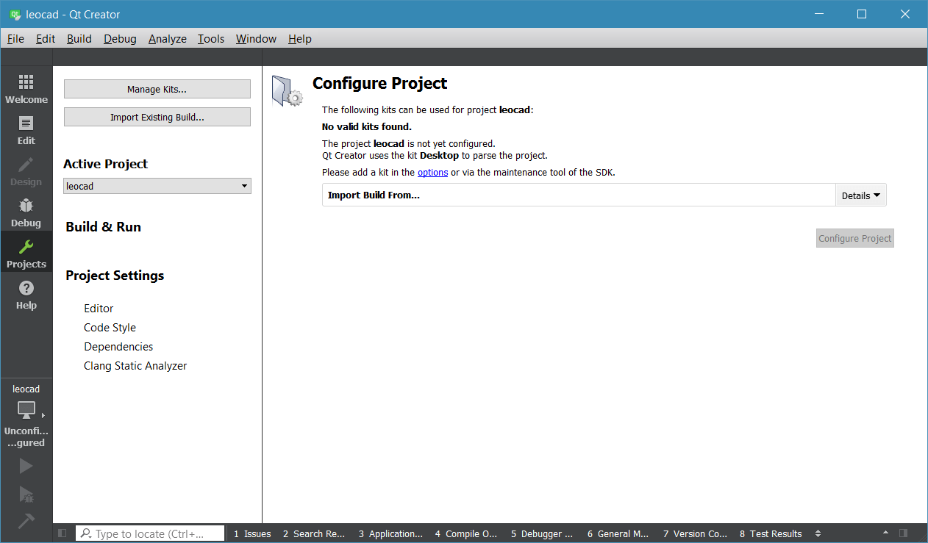This screenshot has height=543, width=928.
Task: Open the leocad kit selector monitor
Action: [x=26, y=410]
